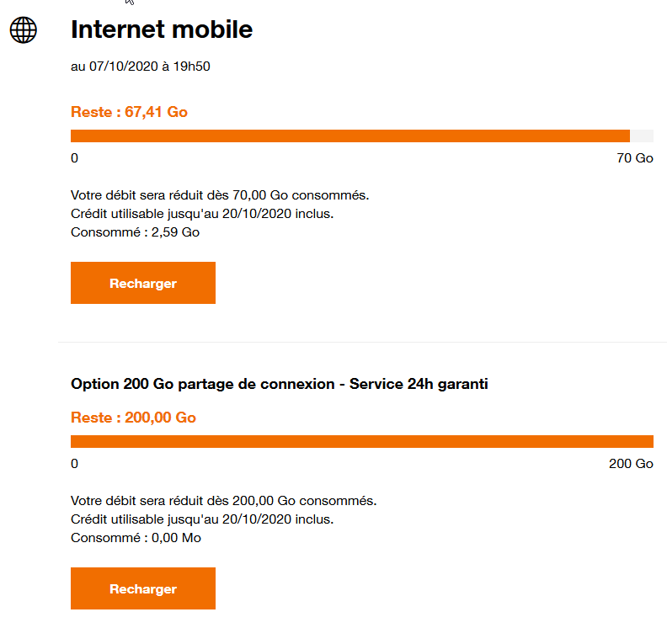This screenshot has width=667, height=628.
Task: Click the 70,00 Go débit réduit notice
Action: (220, 195)
